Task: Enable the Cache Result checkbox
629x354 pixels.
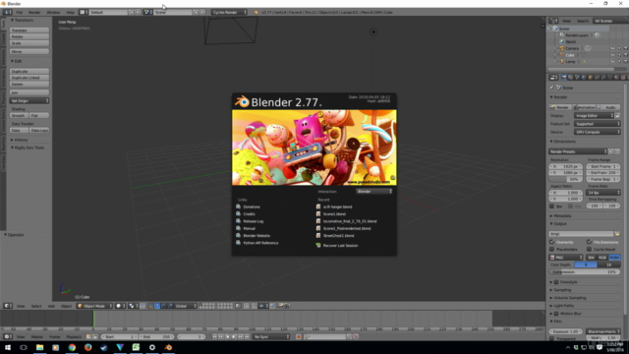Action: [590, 249]
